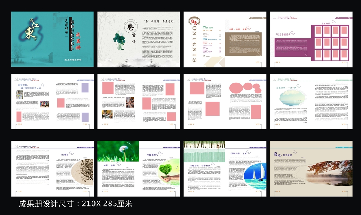361x215 pixels.
Task: Click the red 成果册 vertical title
Action: (79, 39)
